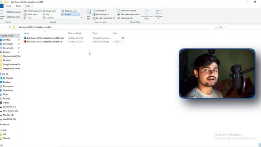Open the Group by dropdown

tap(100, 11)
